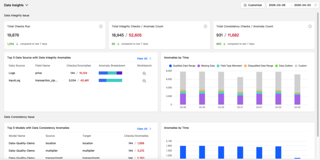Open the calendar icon in date range

click(315, 5)
